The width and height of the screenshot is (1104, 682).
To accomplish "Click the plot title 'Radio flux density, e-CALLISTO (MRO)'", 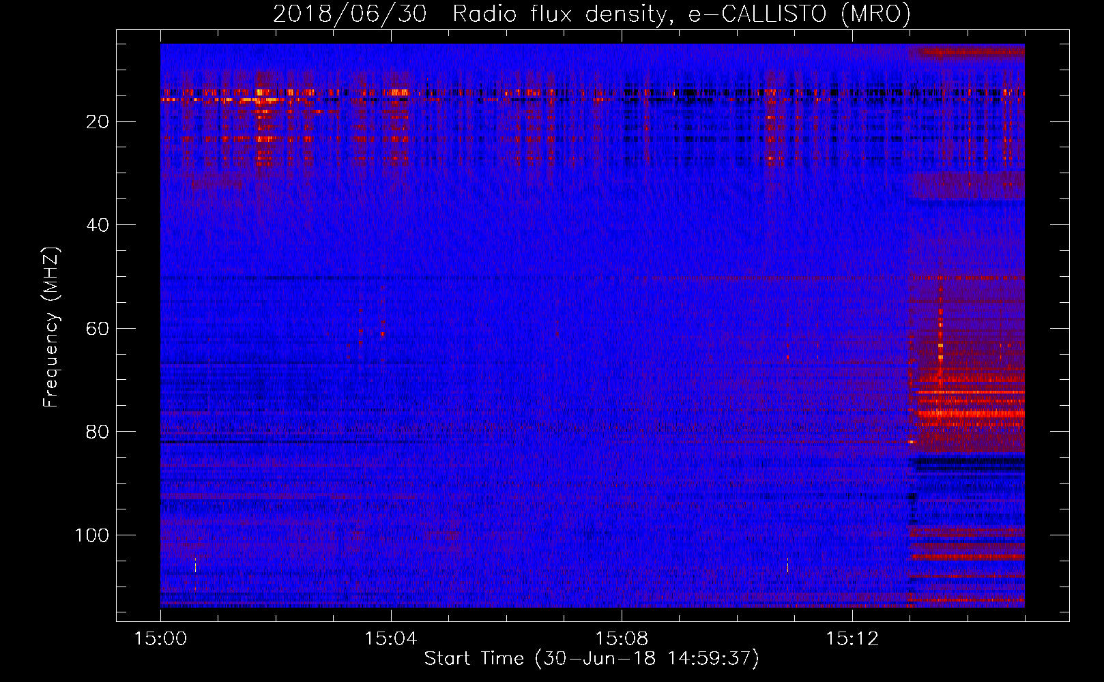I will (682, 14).
